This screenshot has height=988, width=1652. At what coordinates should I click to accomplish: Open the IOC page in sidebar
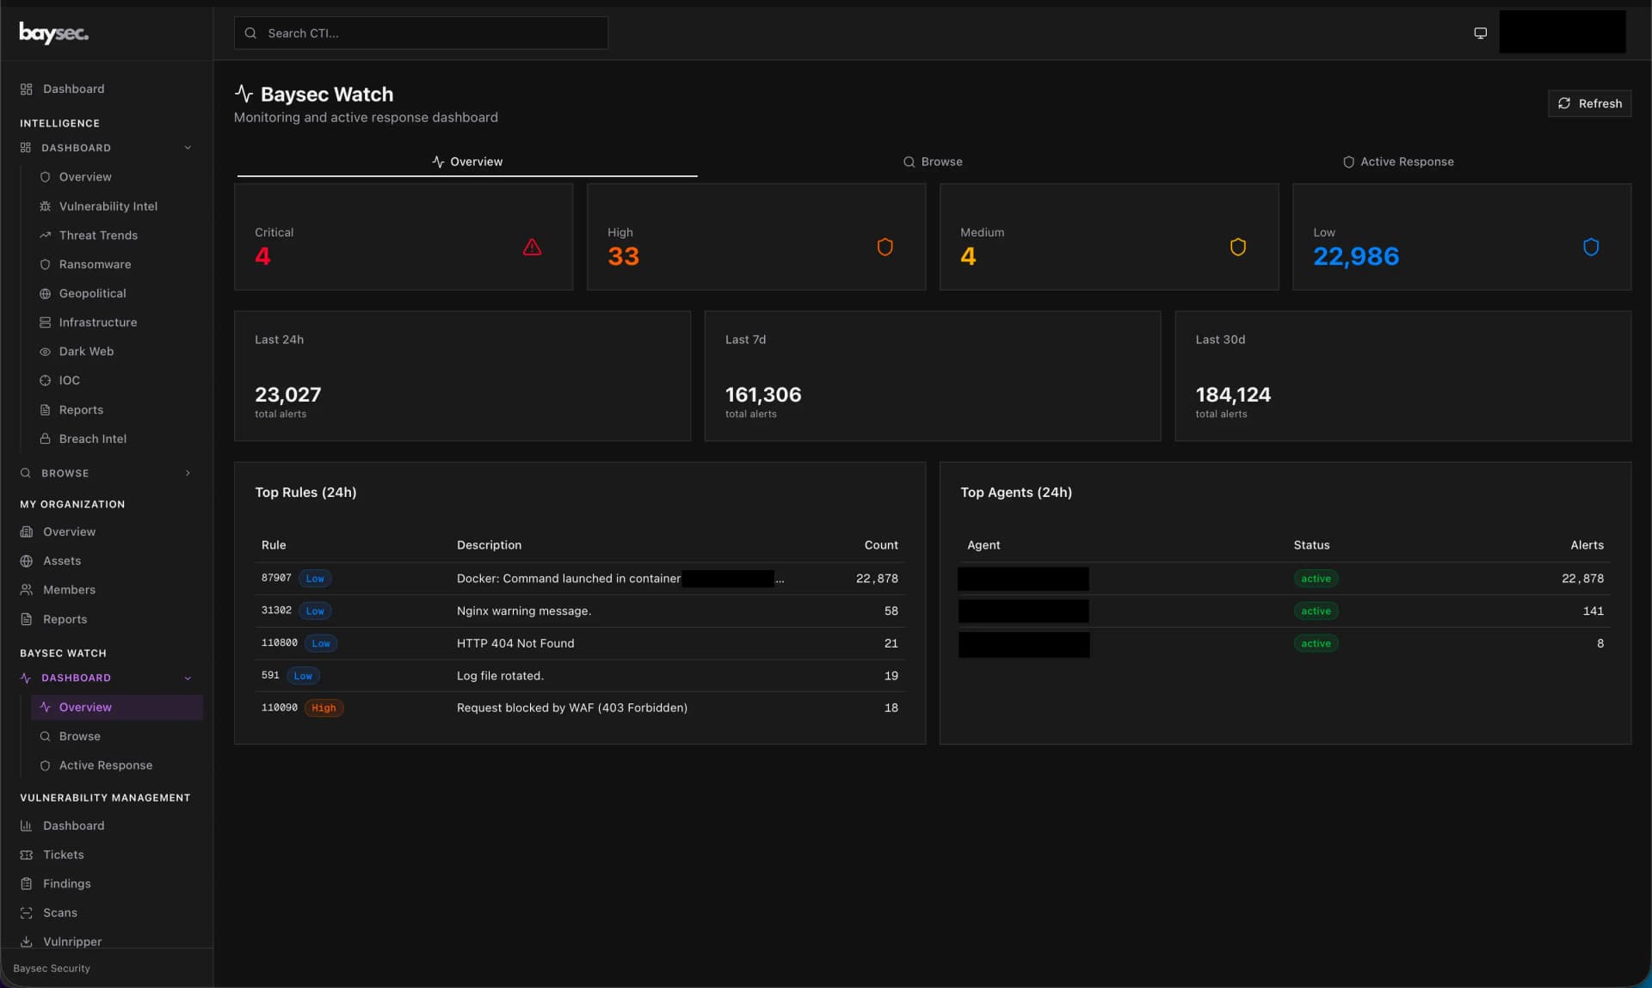coord(69,380)
